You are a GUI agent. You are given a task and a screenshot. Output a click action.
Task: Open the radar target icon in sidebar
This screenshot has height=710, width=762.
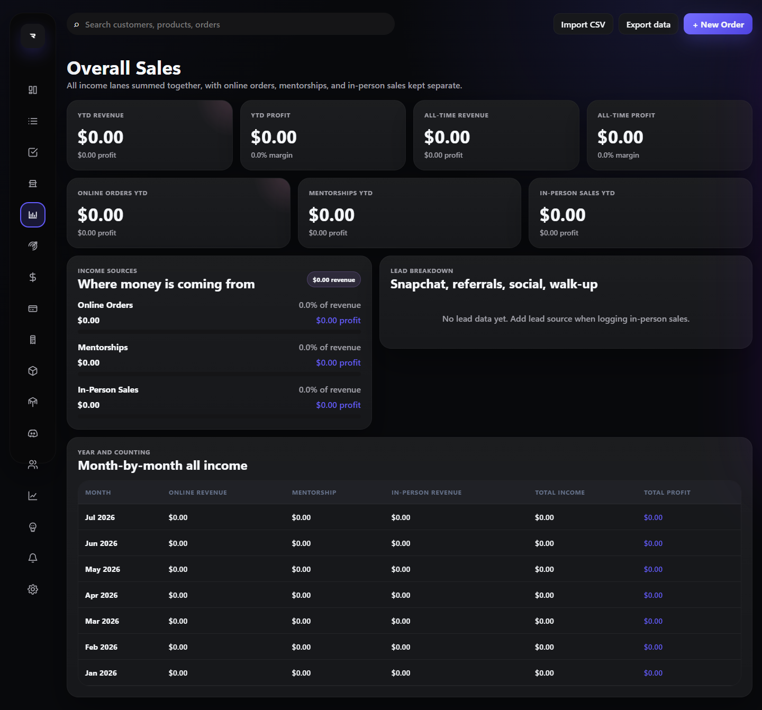[33, 246]
